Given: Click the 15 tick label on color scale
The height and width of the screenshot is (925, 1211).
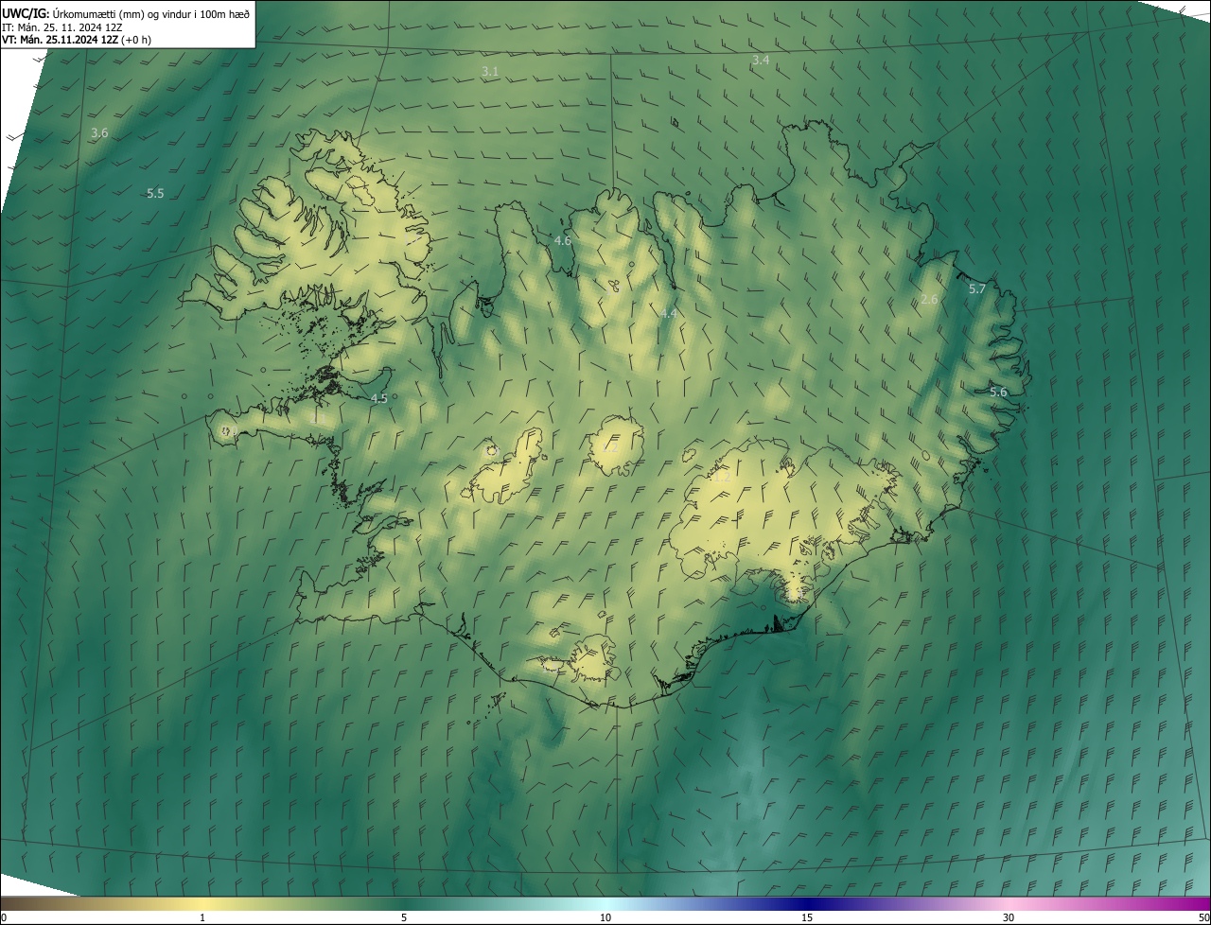Looking at the screenshot, I should 807,917.
